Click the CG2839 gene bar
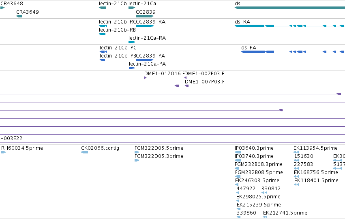This screenshot has width=345, height=219. click(145, 16)
